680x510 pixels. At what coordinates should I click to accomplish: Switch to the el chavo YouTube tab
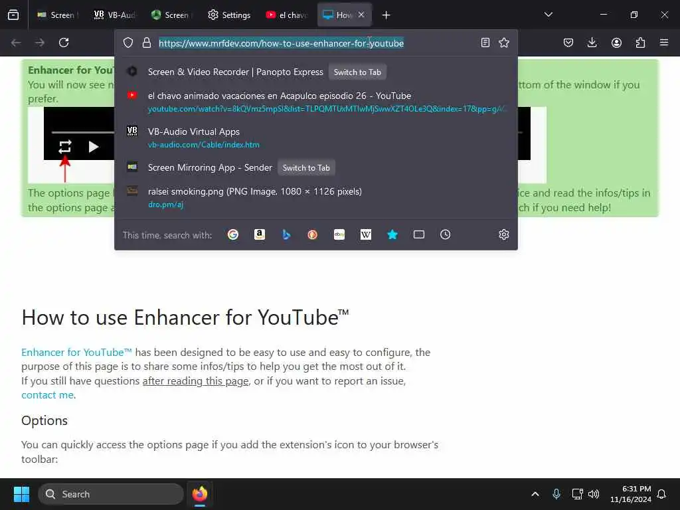pyautogui.click(x=286, y=15)
